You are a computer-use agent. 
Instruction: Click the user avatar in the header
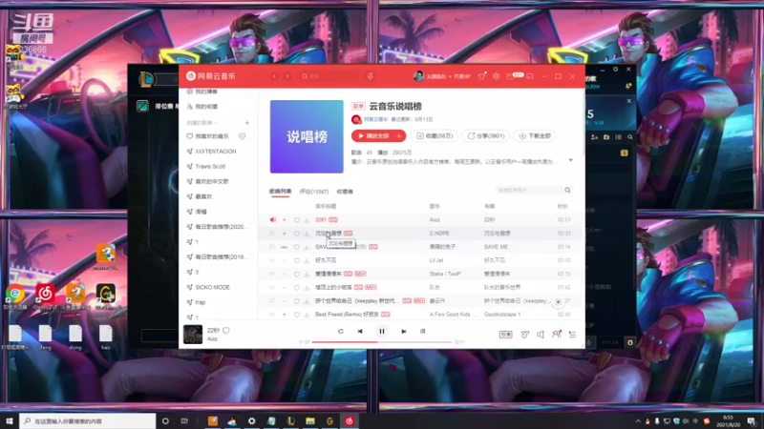coord(418,76)
